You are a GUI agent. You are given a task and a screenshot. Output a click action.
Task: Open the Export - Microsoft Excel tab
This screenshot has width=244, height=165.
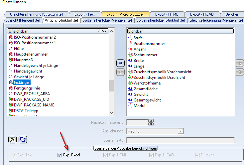[x=125, y=14]
